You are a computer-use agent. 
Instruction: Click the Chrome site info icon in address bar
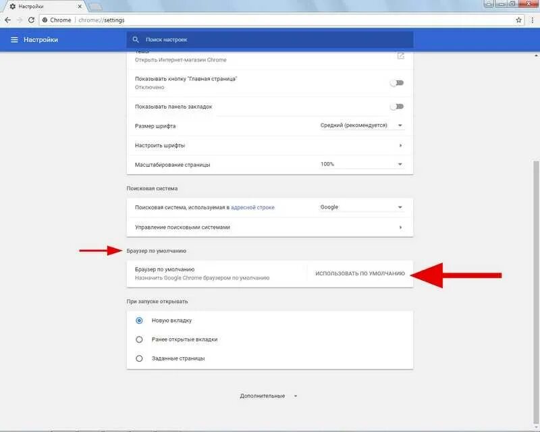coord(45,20)
